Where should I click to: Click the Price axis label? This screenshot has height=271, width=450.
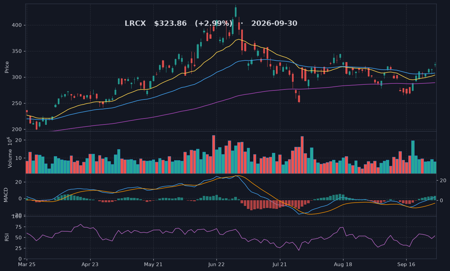7,67
